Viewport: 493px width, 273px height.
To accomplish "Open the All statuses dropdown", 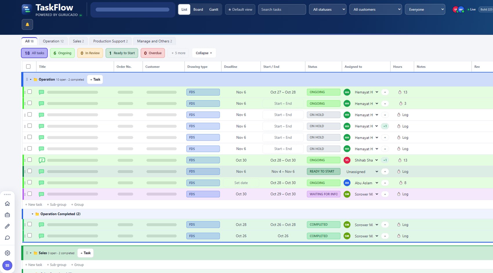I will 328,9.
